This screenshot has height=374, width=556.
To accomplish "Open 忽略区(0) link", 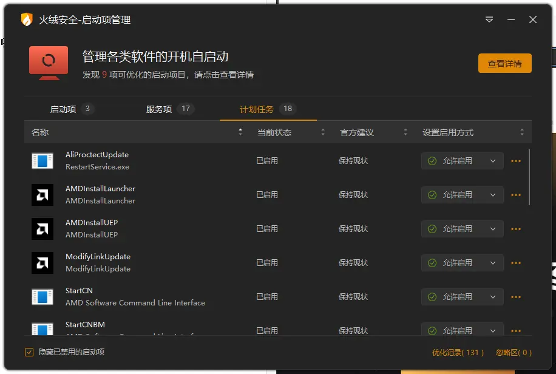I will tap(514, 352).
